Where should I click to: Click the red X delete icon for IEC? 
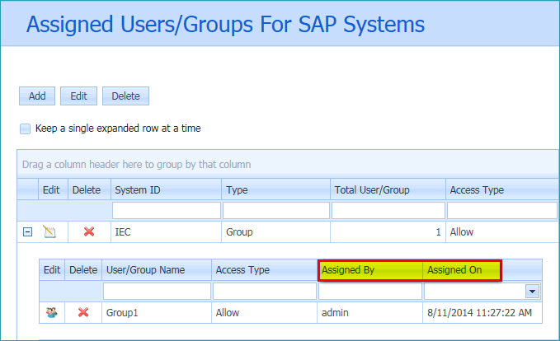point(89,231)
